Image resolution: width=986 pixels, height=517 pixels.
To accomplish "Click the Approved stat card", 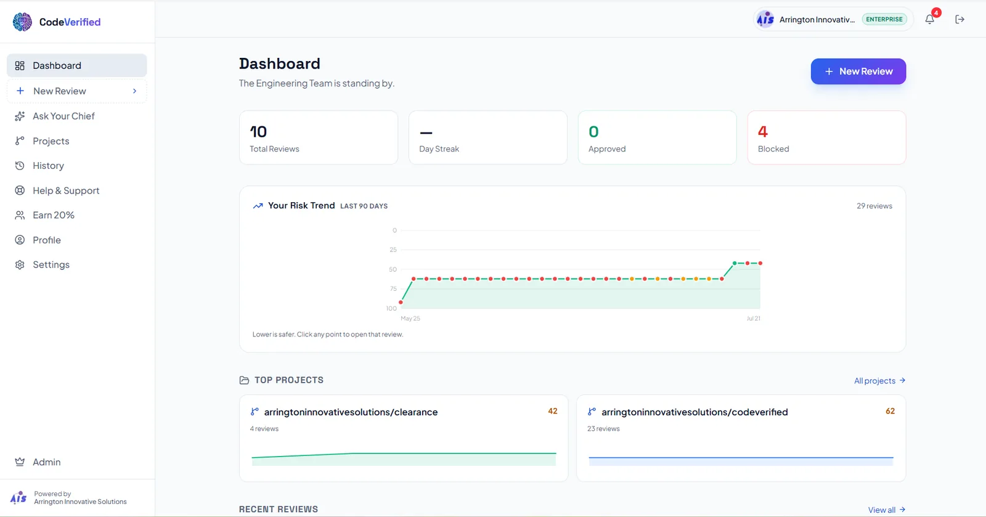I will pos(657,137).
